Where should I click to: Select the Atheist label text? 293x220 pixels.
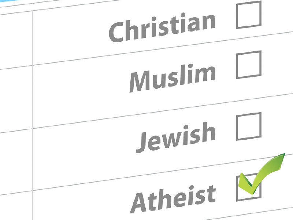tap(173, 199)
